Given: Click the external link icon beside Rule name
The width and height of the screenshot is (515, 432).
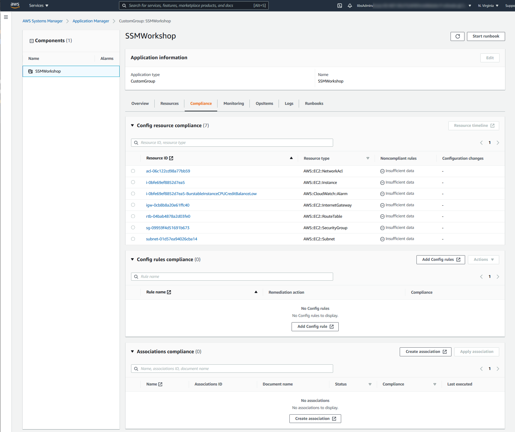Looking at the screenshot, I should (x=169, y=292).
